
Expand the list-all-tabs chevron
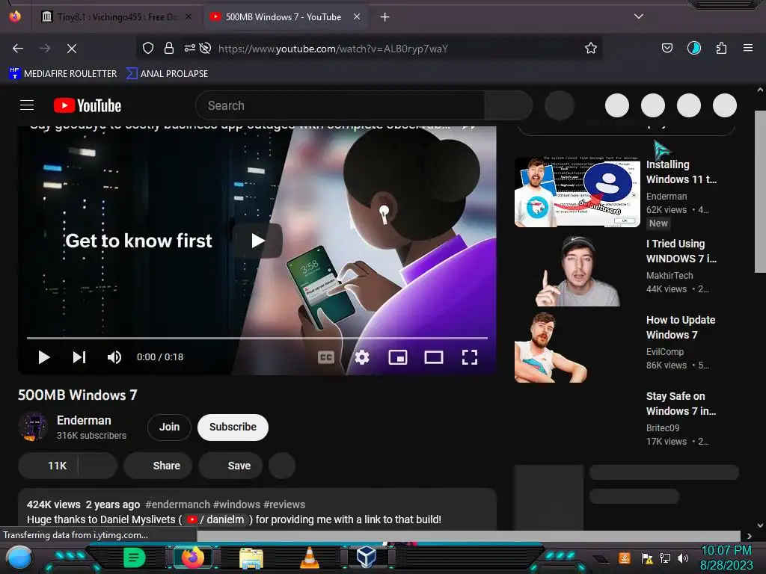pos(639,16)
